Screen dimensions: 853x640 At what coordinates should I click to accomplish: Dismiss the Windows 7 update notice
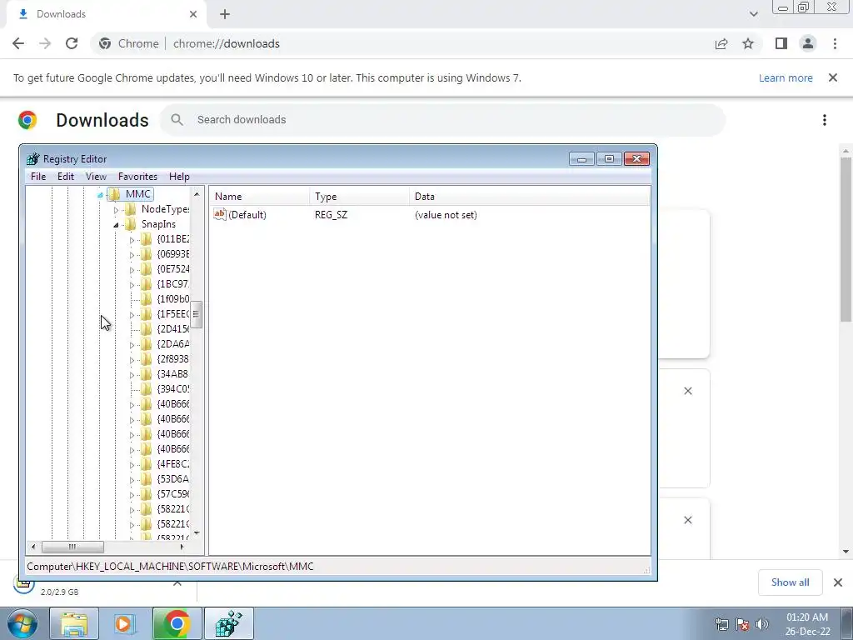pos(833,77)
